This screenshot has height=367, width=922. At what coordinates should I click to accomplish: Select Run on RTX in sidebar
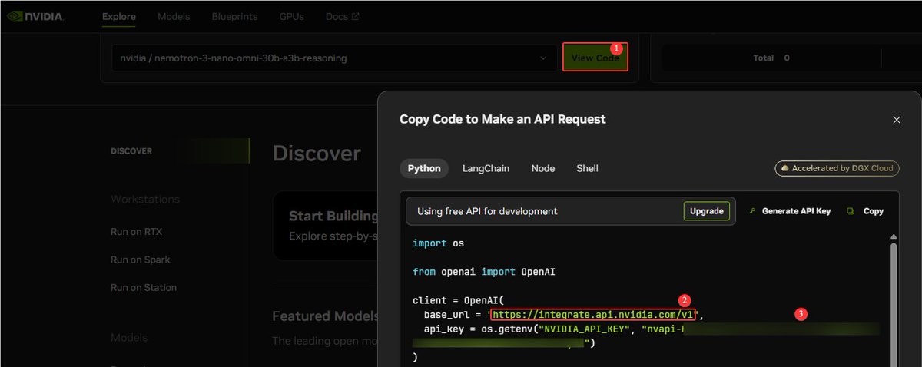(x=136, y=232)
